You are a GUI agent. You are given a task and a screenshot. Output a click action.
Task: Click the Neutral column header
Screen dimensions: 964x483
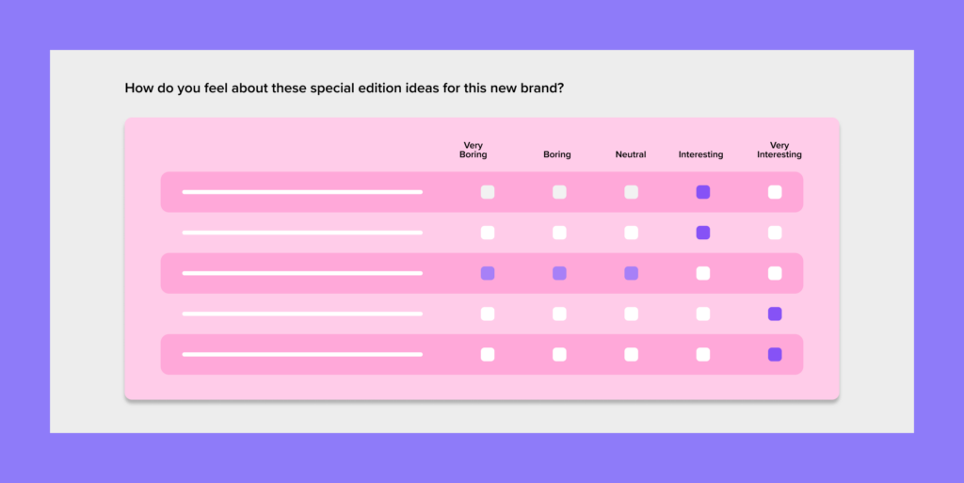pyautogui.click(x=631, y=154)
